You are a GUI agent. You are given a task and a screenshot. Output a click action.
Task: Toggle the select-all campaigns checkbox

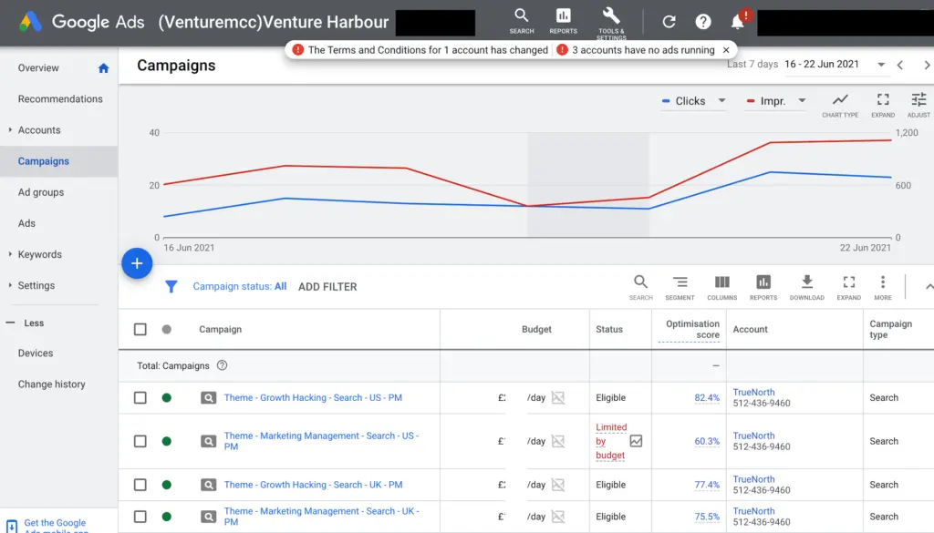click(x=140, y=329)
